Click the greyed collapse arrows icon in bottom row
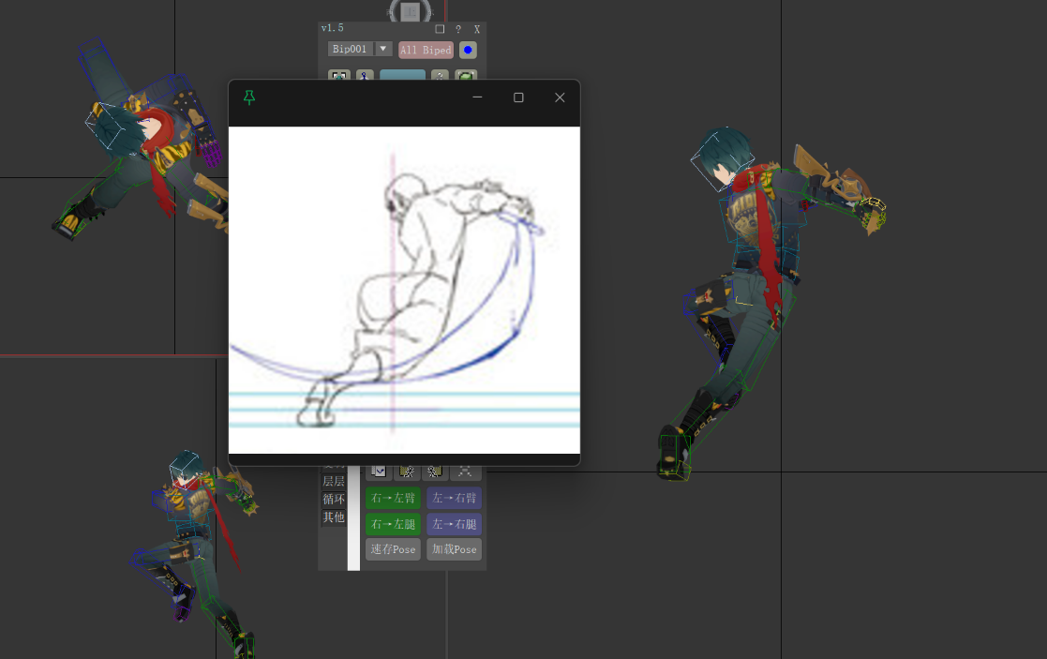The image size is (1047, 659). (x=466, y=472)
